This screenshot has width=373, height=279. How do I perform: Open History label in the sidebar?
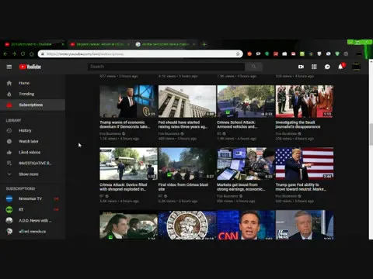(x=25, y=130)
